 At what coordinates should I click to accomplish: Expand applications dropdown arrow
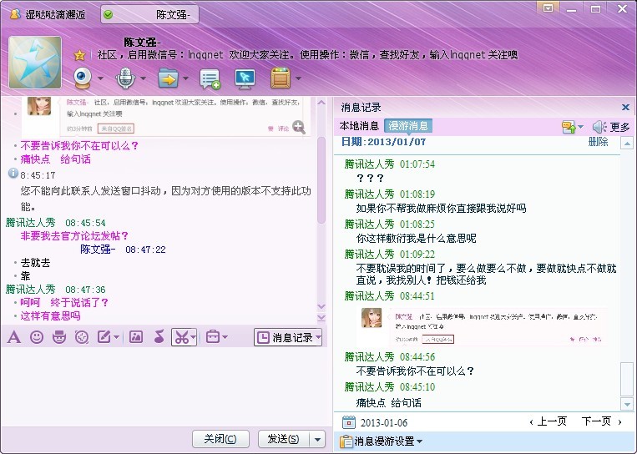tap(299, 78)
